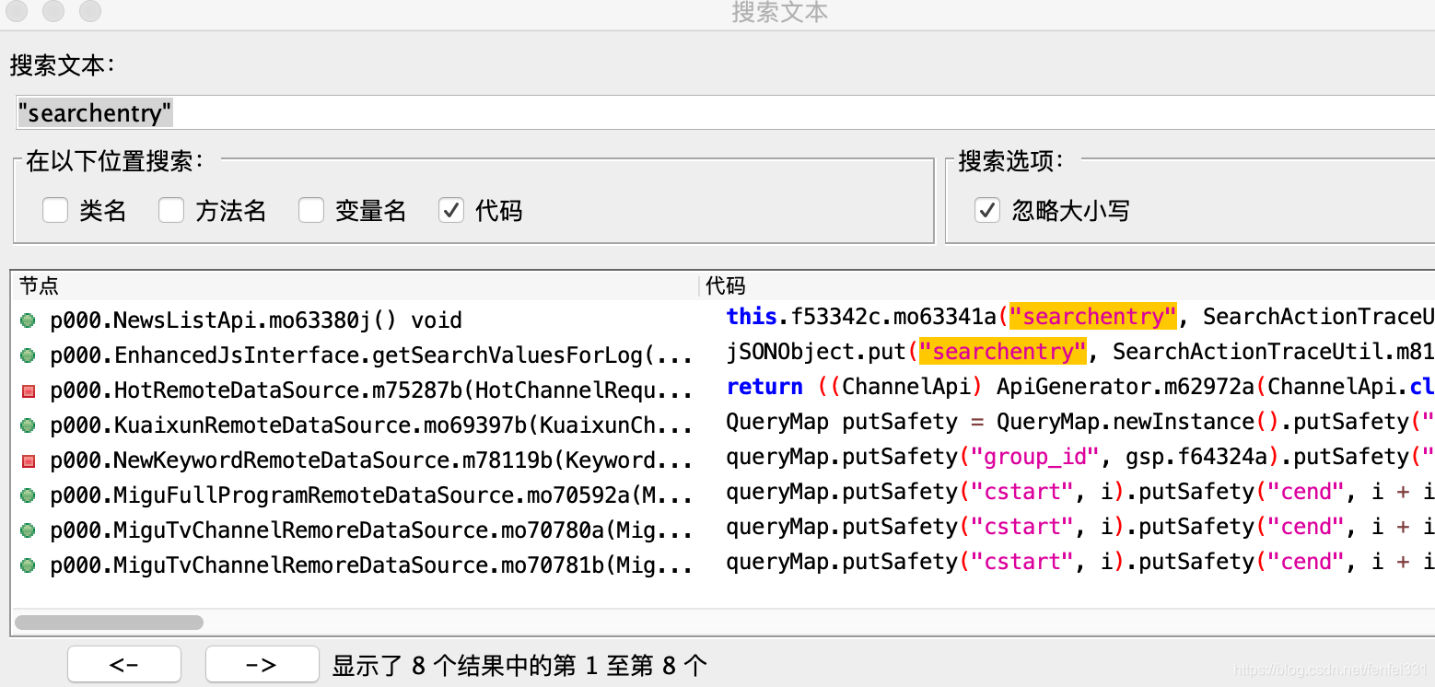Select result p000.NewKeywordRemoteDataSource.m78119b
The height and width of the screenshot is (687, 1435).
coord(371,460)
